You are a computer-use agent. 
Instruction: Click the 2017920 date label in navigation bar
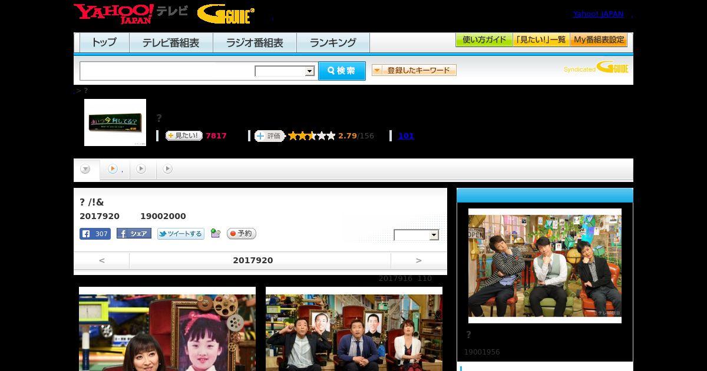[x=253, y=260]
